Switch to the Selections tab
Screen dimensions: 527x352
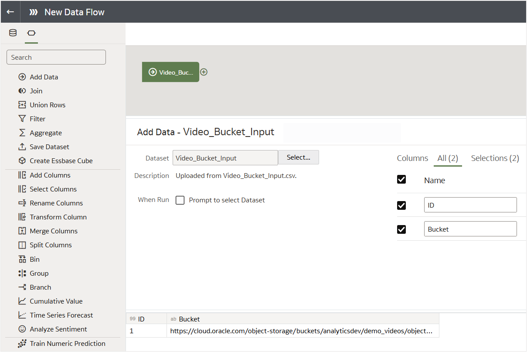[495, 158]
